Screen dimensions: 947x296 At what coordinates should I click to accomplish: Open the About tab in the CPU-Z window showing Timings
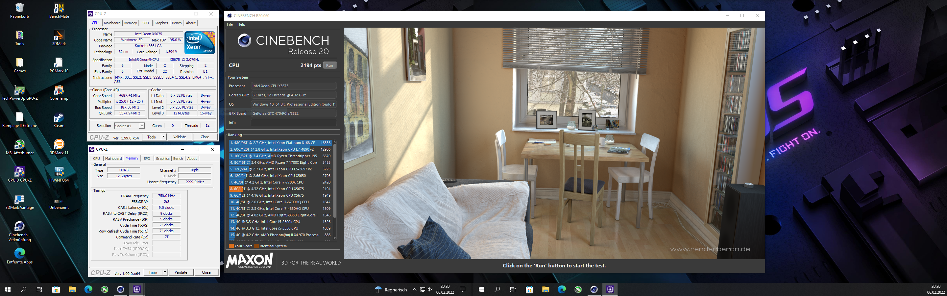point(192,159)
